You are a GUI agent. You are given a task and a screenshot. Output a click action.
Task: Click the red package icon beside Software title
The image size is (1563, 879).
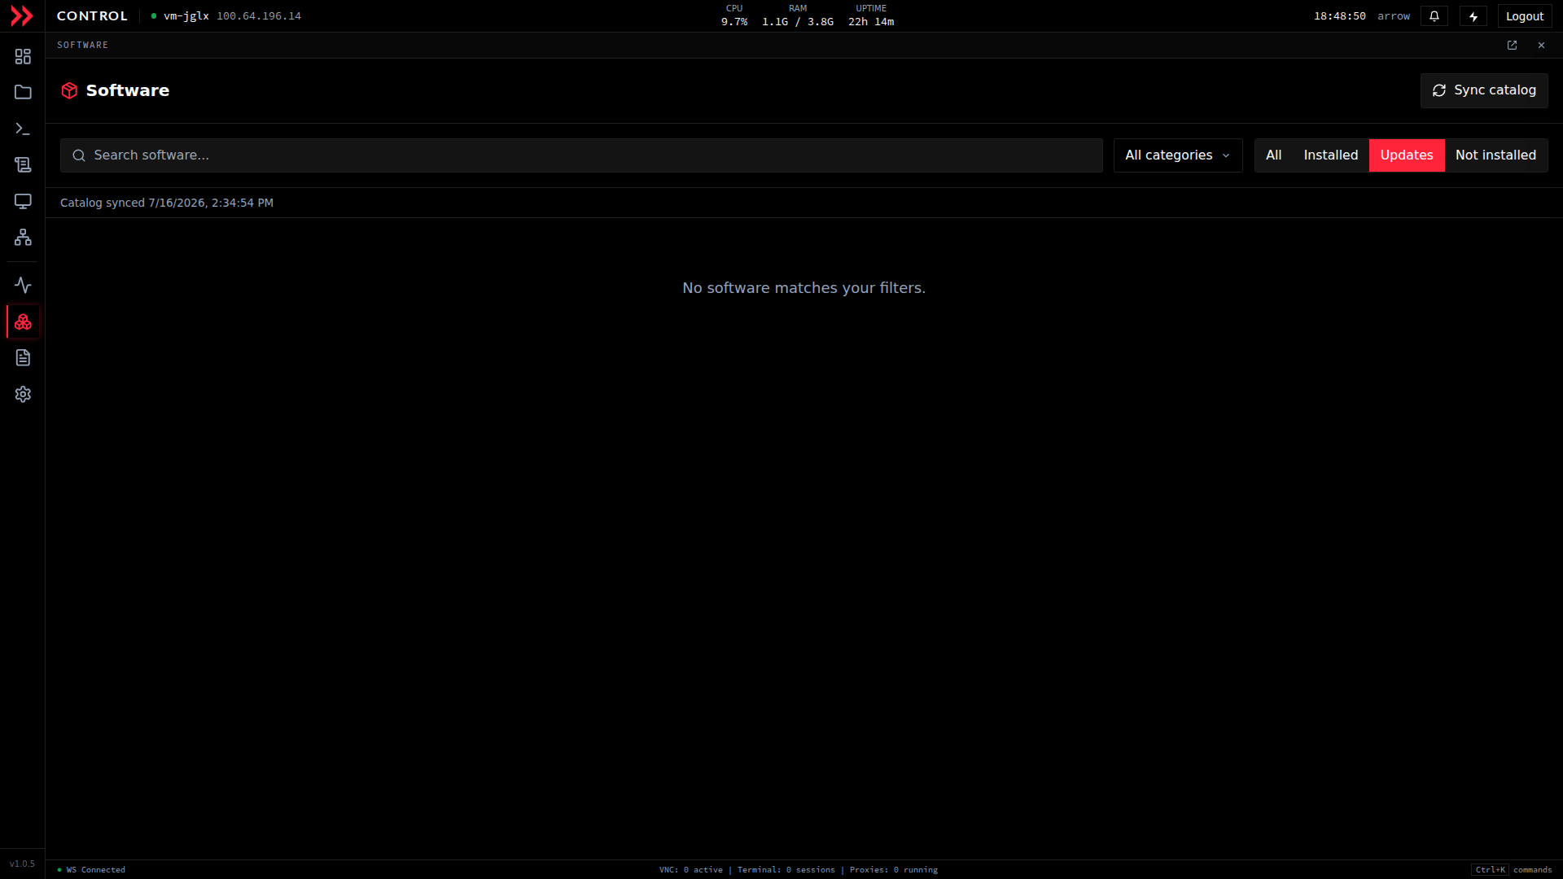[69, 90]
